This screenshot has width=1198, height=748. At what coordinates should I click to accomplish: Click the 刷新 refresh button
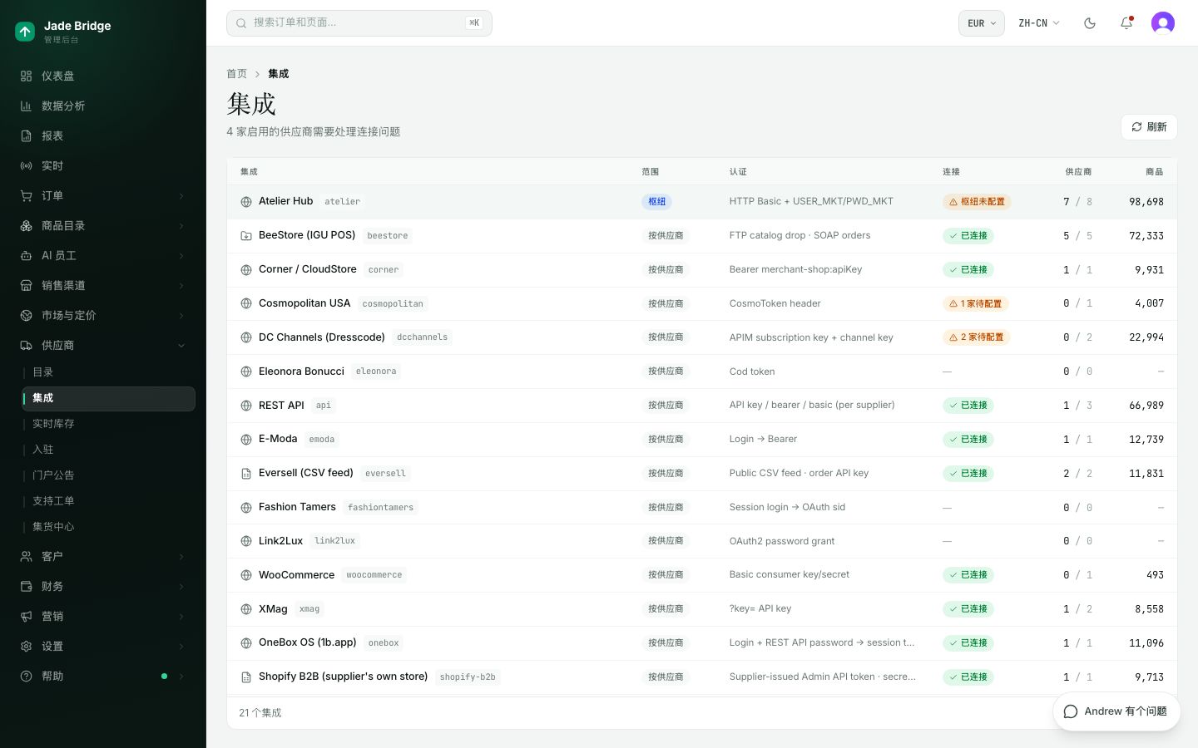click(1149, 127)
